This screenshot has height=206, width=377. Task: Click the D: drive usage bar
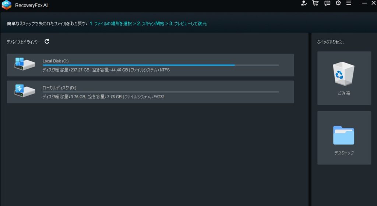pyautogui.click(x=161, y=92)
